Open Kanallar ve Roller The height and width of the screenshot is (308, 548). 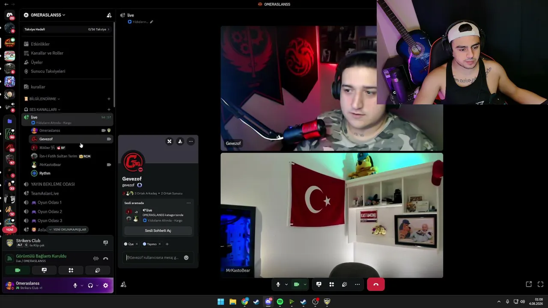68,53
